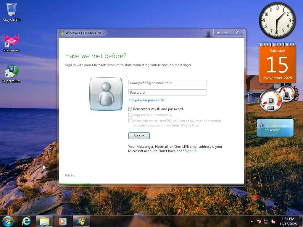Click the Messenger profile picture avatar

tap(106, 94)
